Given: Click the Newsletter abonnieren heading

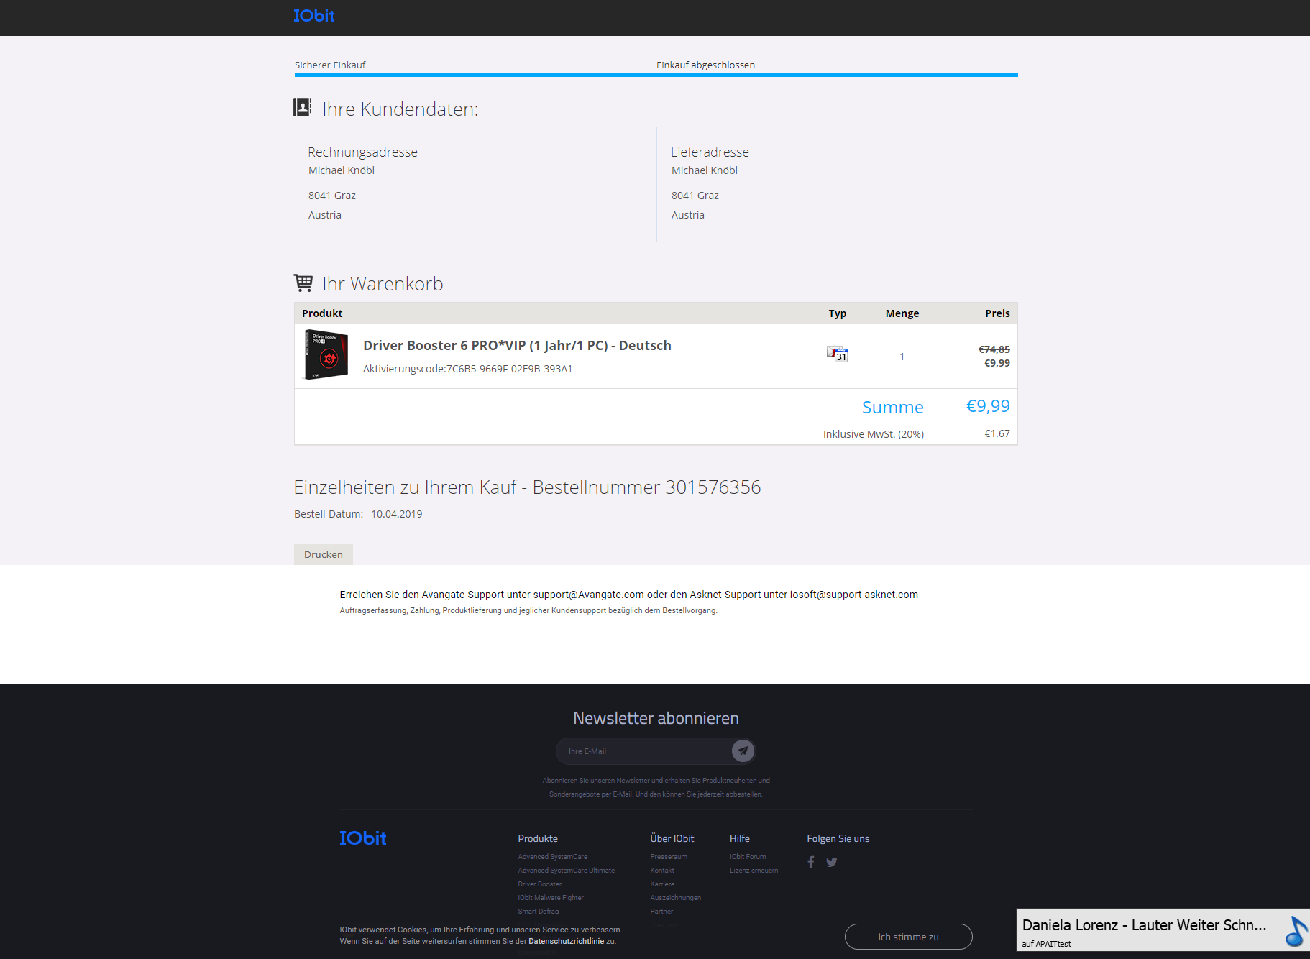Looking at the screenshot, I should [x=656, y=718].
